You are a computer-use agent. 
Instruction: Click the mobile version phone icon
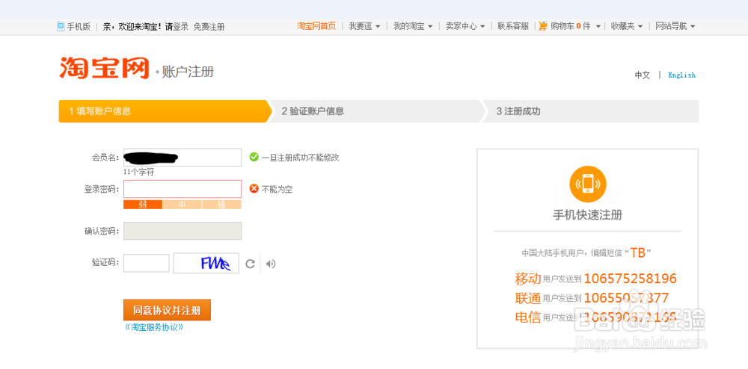coord(61,26)
